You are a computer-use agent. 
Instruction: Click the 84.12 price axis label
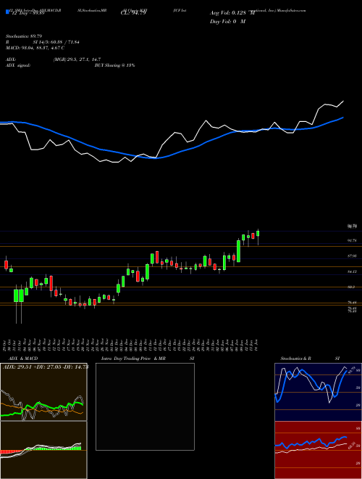tap(352, 271)
